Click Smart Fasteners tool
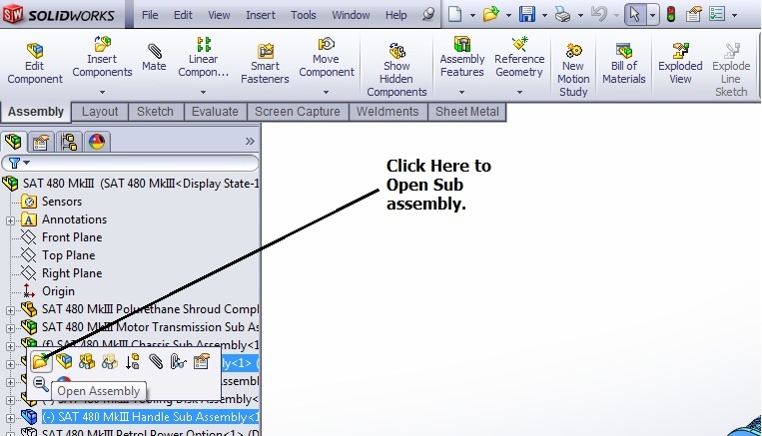 (265, 64)
